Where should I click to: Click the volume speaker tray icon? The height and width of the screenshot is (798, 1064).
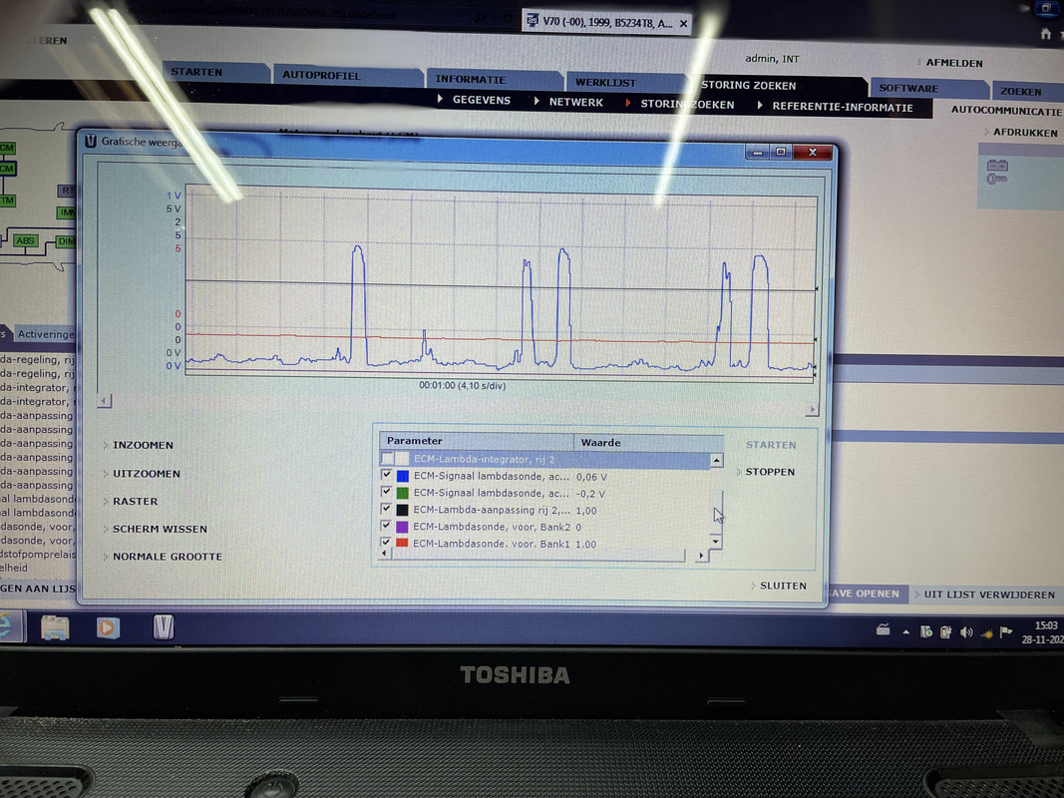click(966, 632)
